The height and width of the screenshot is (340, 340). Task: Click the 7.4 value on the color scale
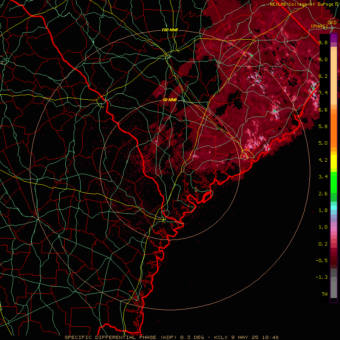(323, 93)
